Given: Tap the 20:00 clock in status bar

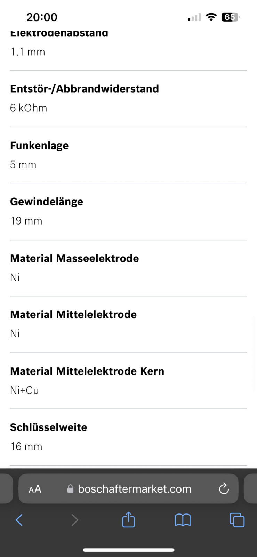Looking at the screenshot, I should [x=42, y=17].
